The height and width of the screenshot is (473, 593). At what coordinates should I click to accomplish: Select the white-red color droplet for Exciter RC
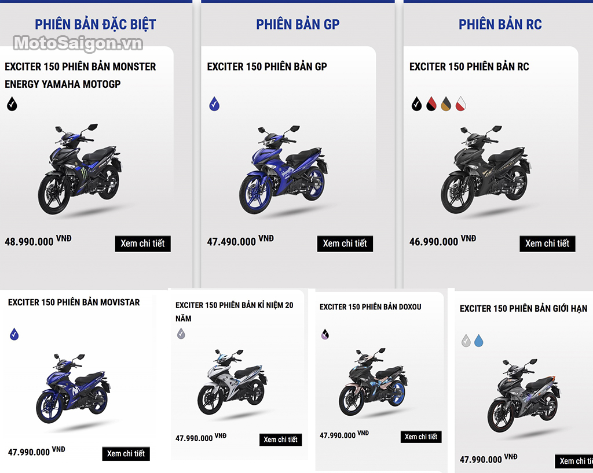tap(460, 104)
